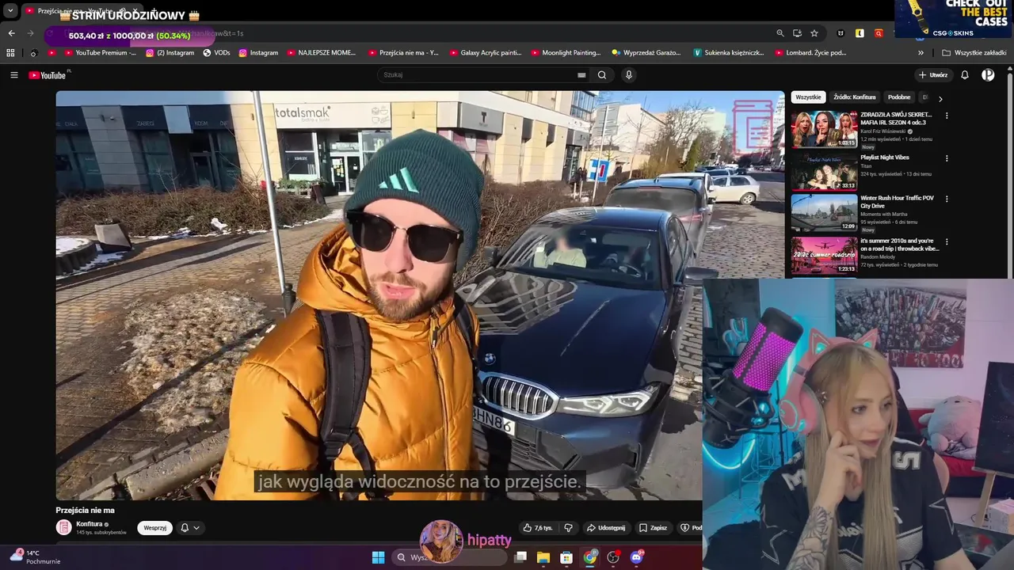This screenshot has width=1014, height=570.
Task: Open the yellow extension icon
Action: [x=860, y=33]
